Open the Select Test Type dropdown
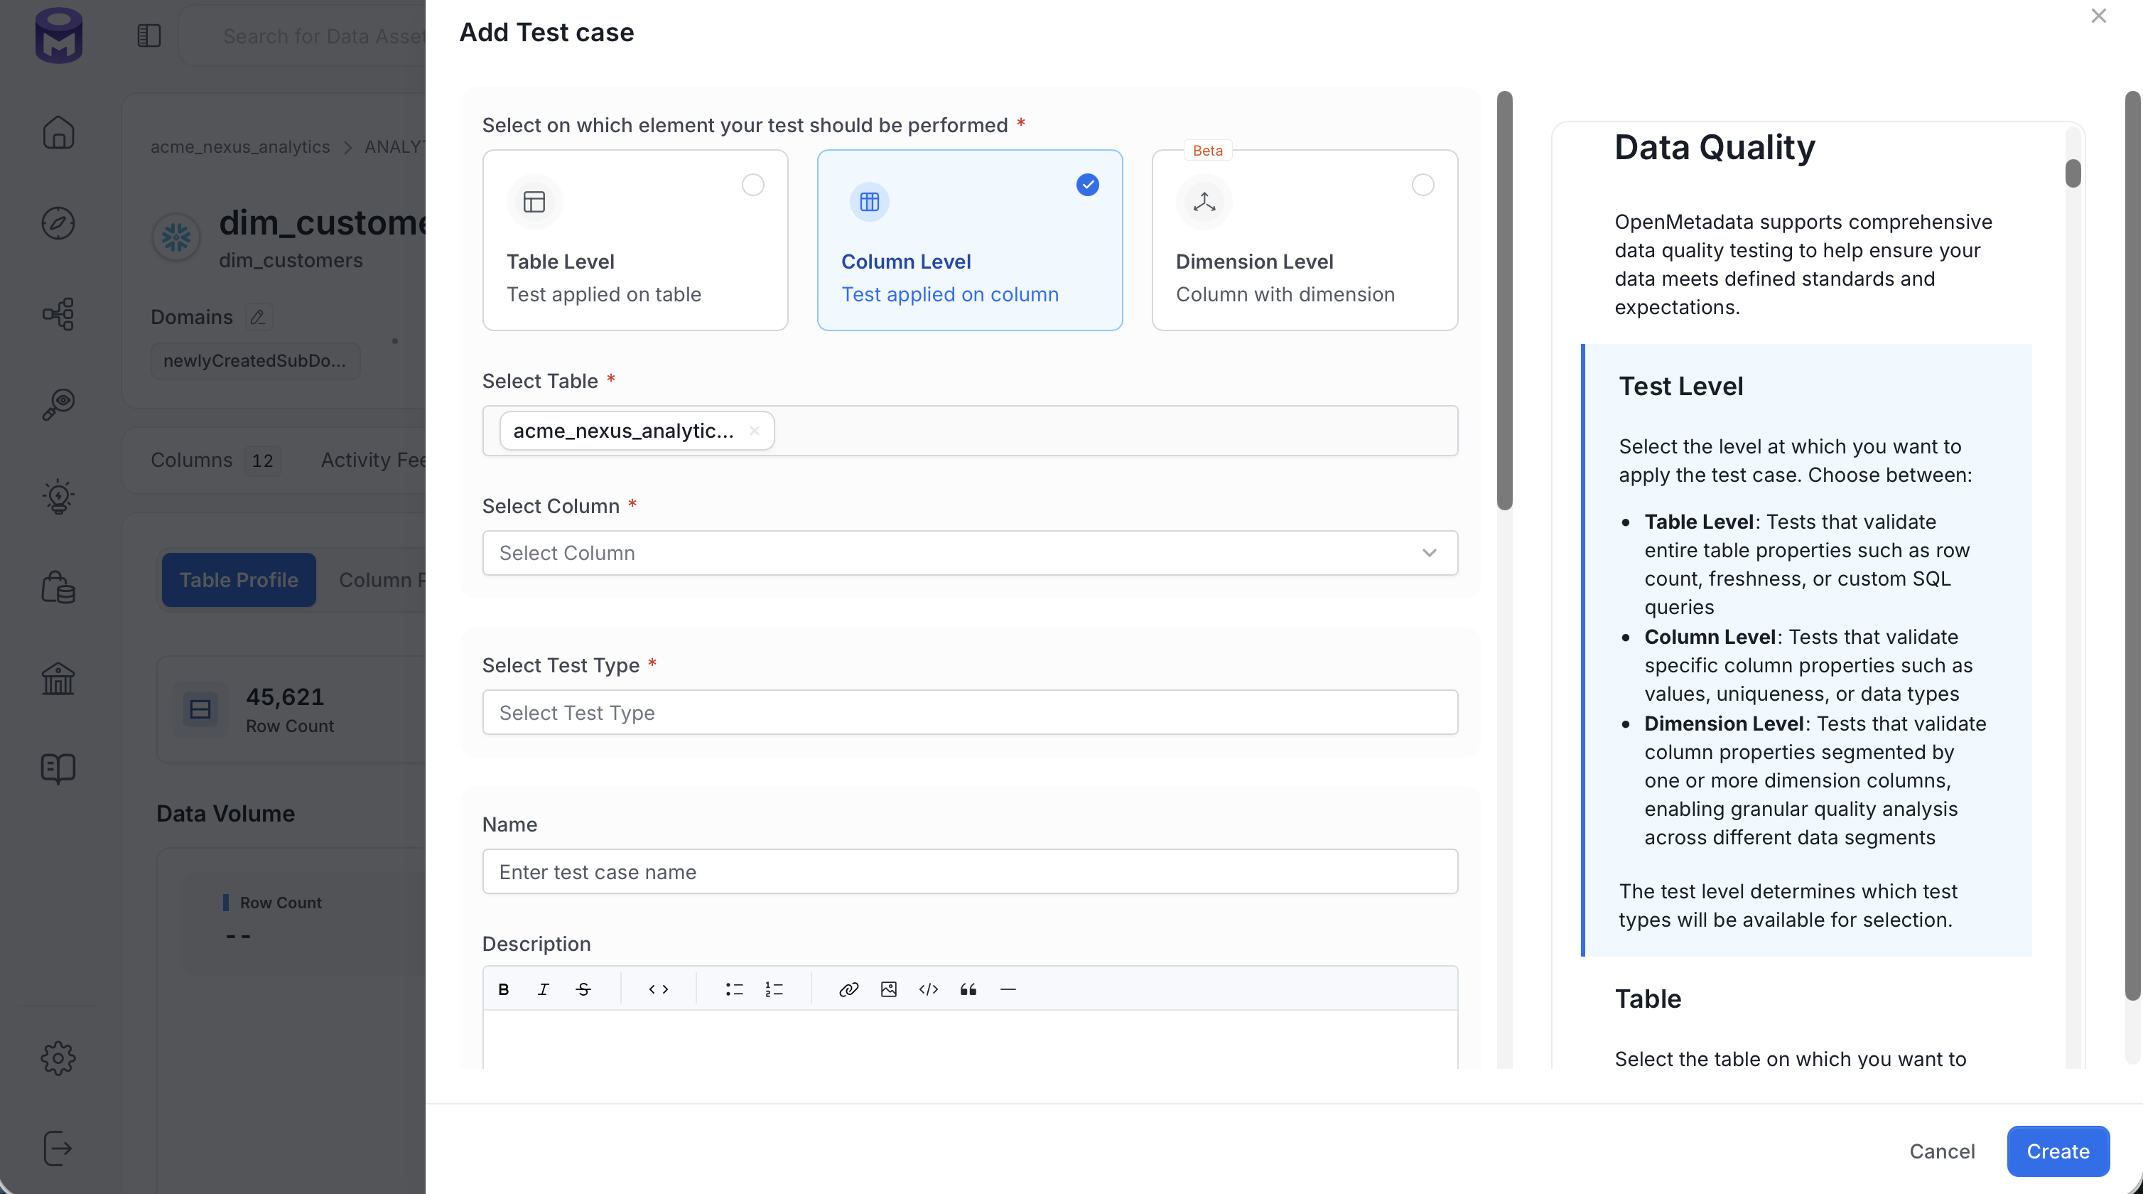This screenshot has width=2143, height=1194. tap(970, 712)
